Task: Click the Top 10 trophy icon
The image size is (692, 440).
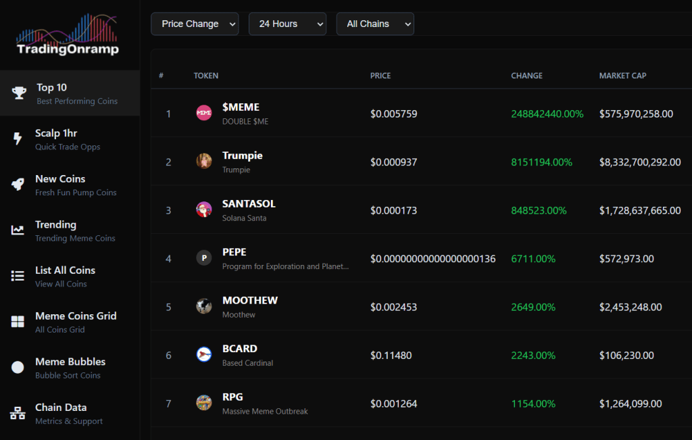Action: point(19,93)
